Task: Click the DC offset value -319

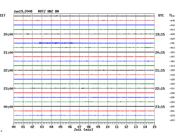Action: (172, 66)
